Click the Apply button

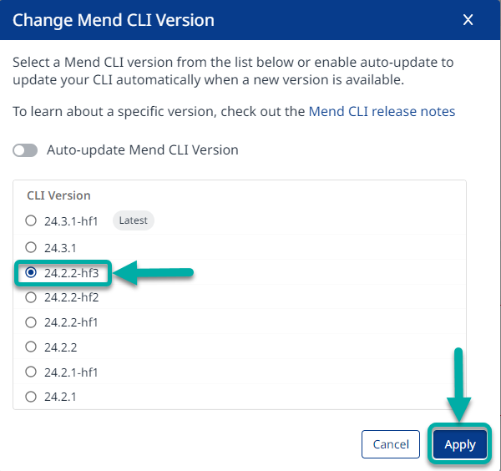[459, 444]
